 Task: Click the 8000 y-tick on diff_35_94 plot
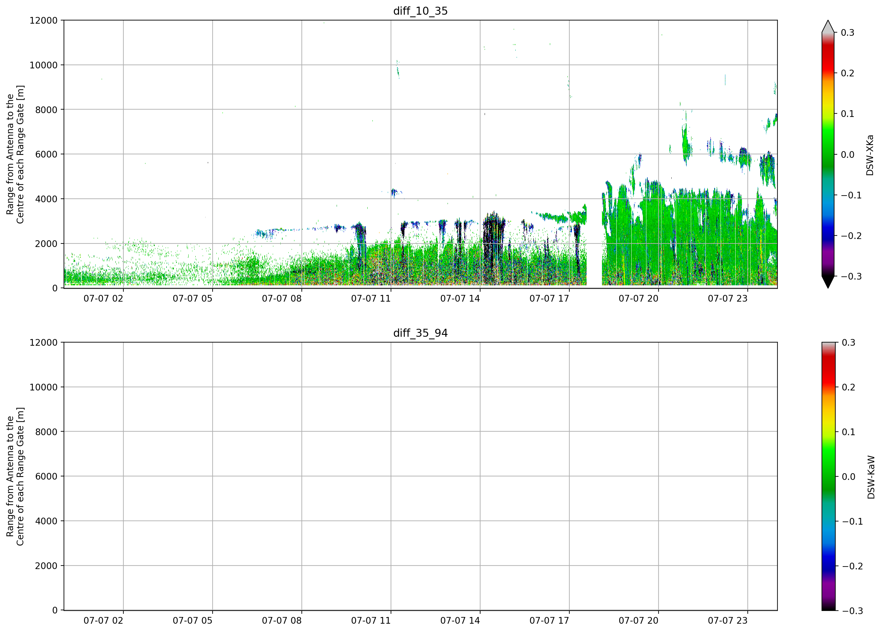(46, 432)
